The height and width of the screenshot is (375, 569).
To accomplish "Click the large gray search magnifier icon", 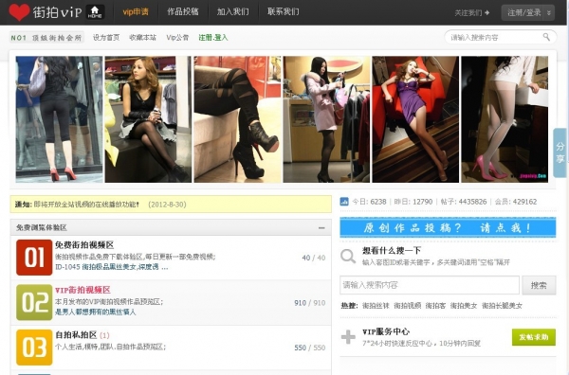I will point(348,257).
